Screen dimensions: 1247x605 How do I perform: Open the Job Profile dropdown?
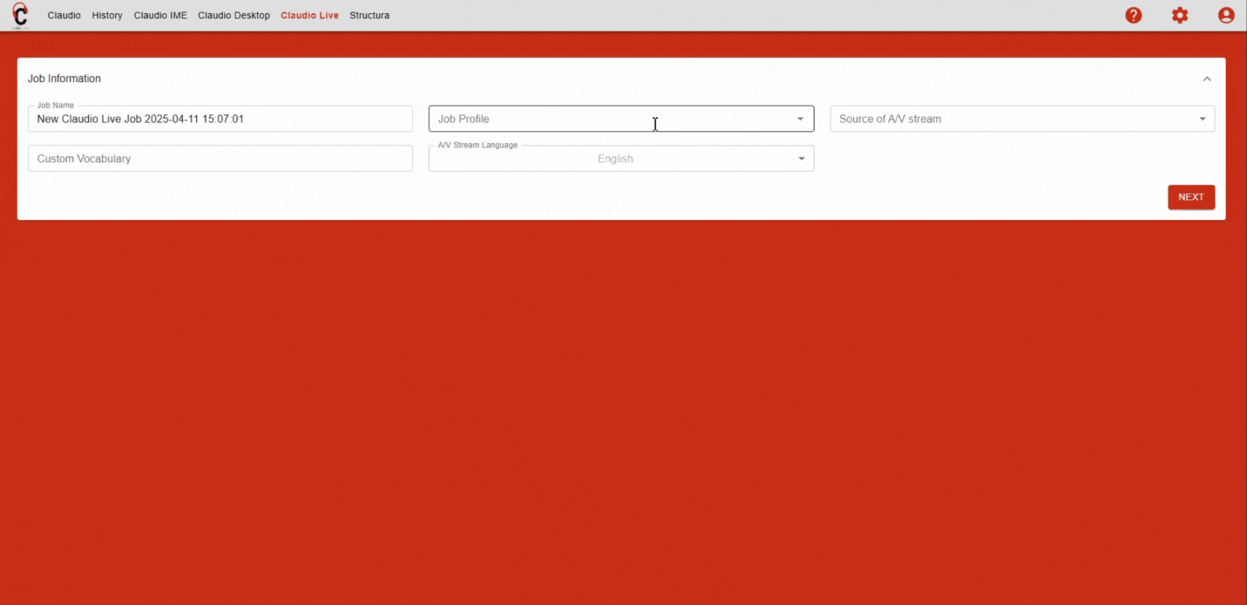point(622,119)
